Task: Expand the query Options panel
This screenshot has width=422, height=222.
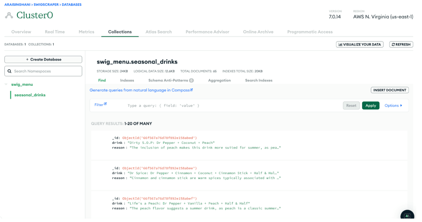Action: click(x=393, y=105)
